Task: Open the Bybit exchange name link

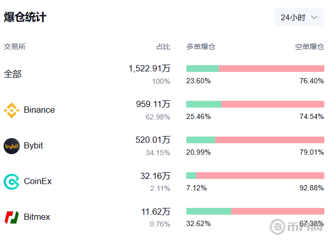Action: point(34,146)
